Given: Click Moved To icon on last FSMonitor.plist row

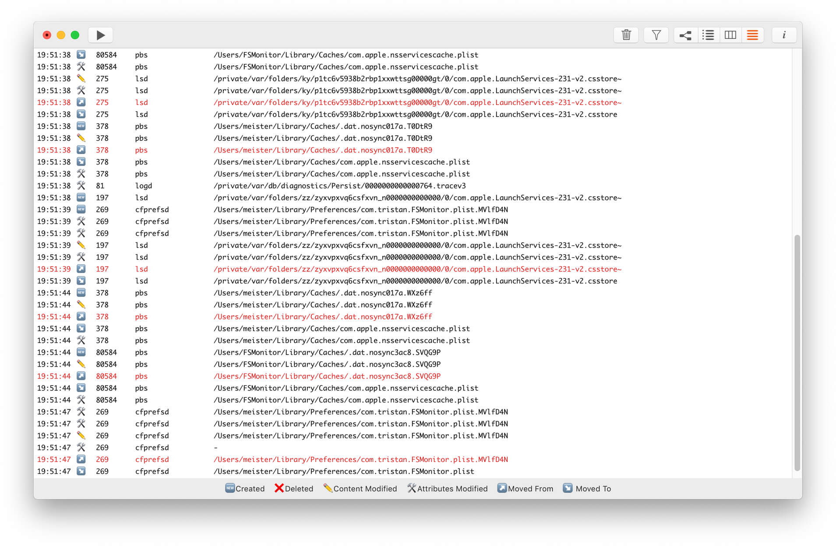Looking at the screenshot, I should pyautogui.click(x=81, y=471).
